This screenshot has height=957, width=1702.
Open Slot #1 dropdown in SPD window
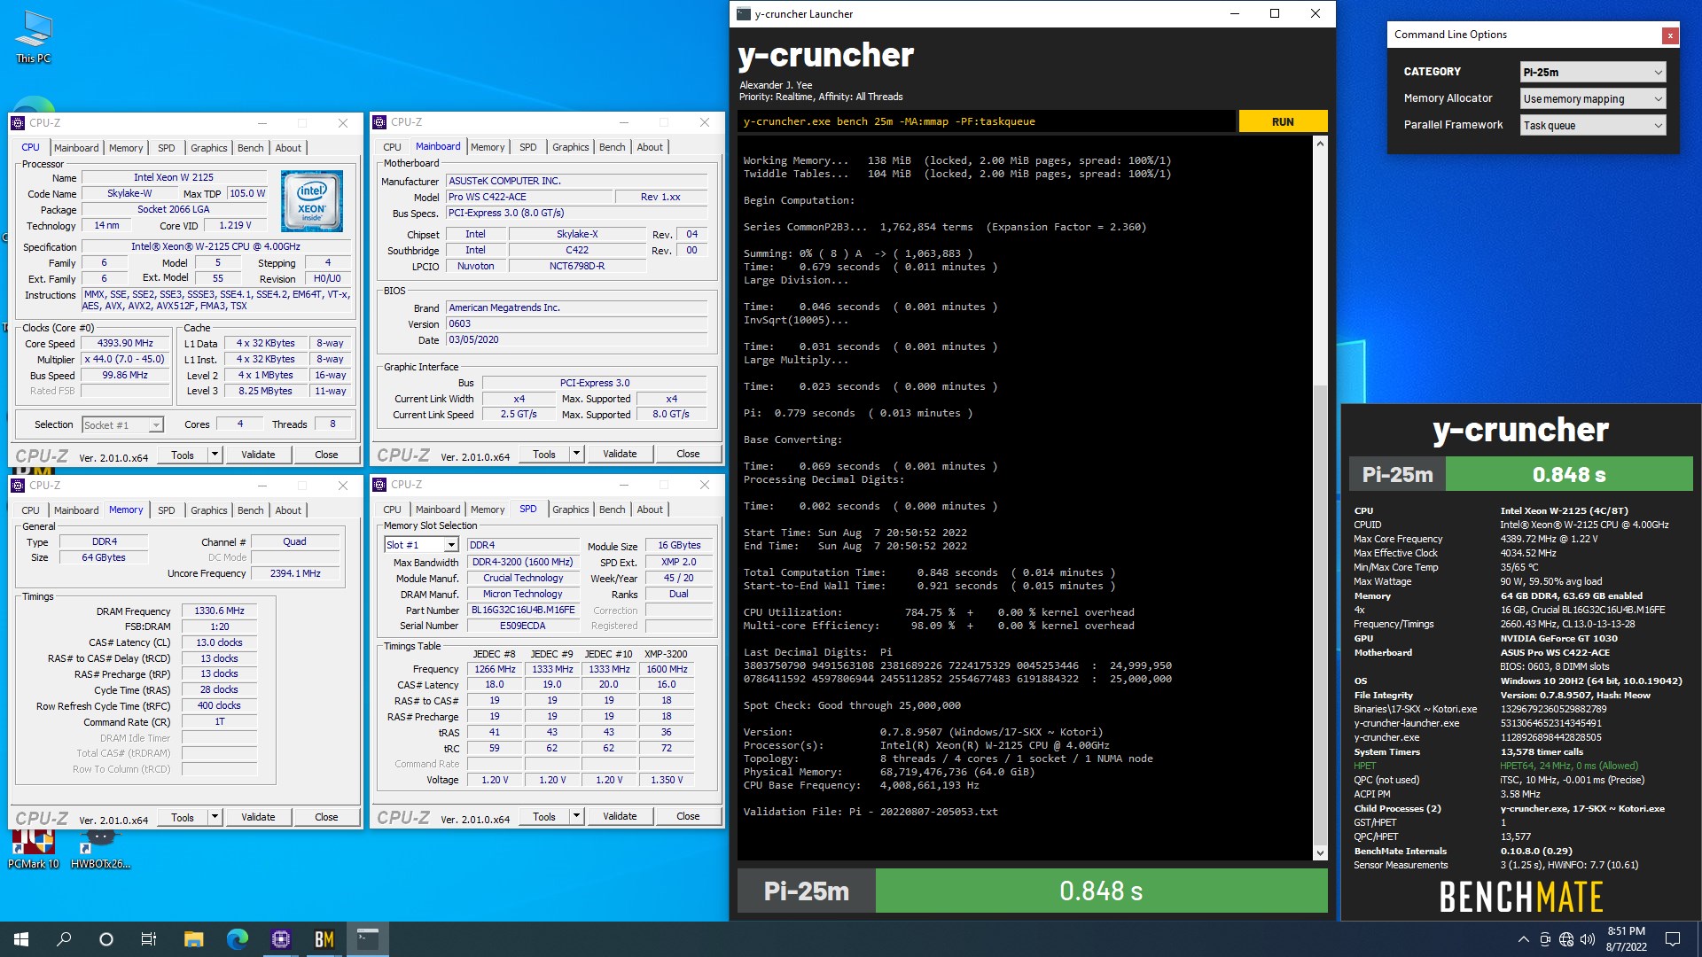tap(421, 545)
